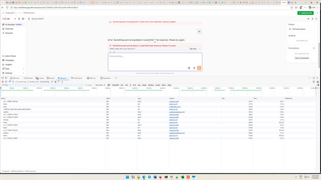Open the DevTools network search magnifier
The height and width of the screenshot is (180, 321).
[x=13, y=82]
